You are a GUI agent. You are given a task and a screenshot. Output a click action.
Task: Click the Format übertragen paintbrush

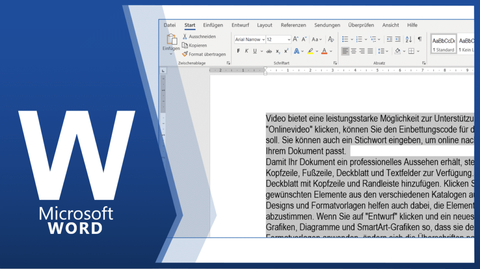pyautogui.click(x=185, y=54)
